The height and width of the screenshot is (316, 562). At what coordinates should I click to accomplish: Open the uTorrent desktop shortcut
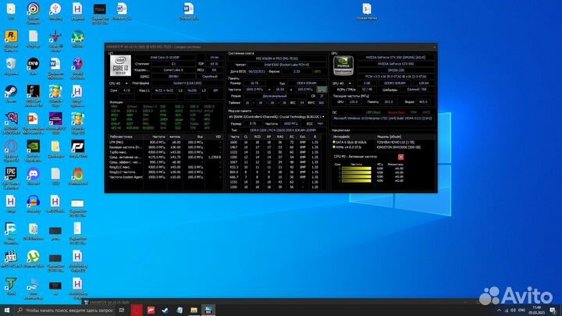33,257
